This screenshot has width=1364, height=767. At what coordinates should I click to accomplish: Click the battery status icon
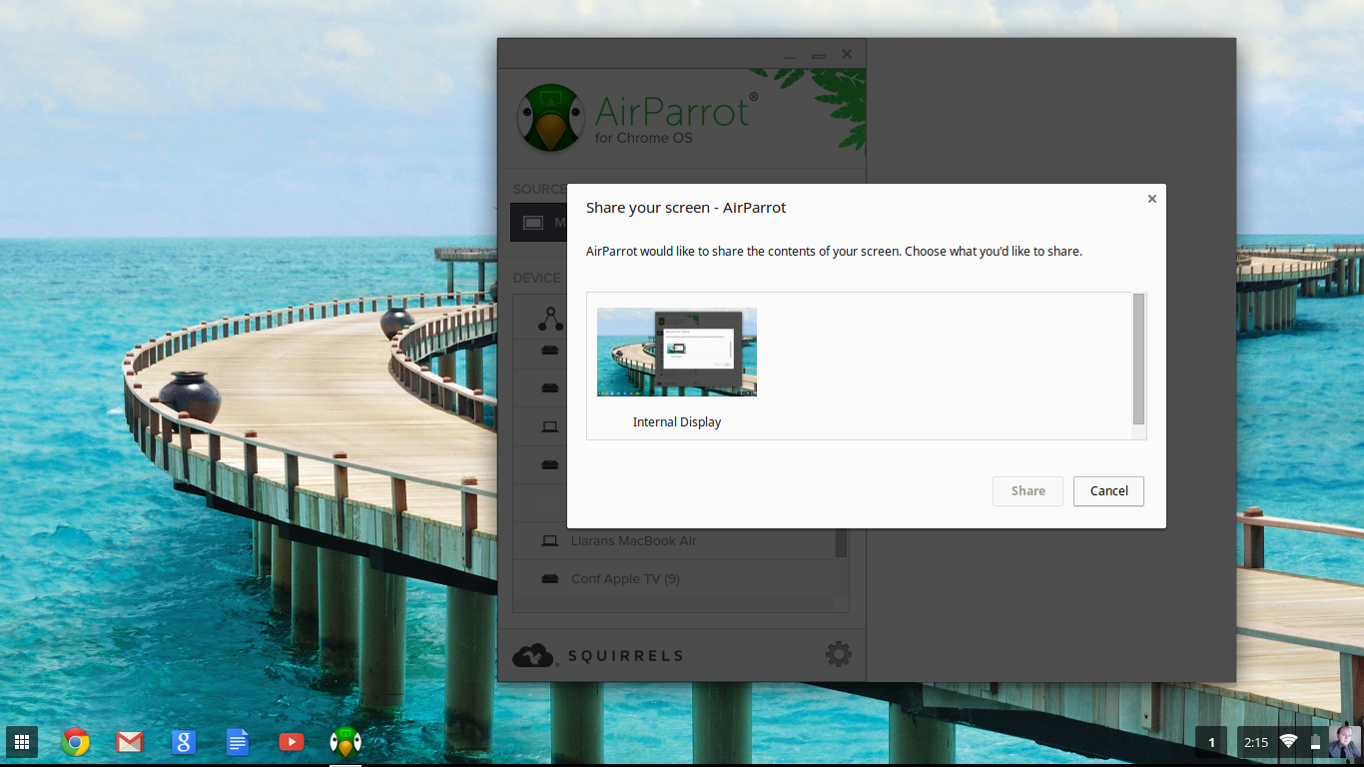[1315, 742]
